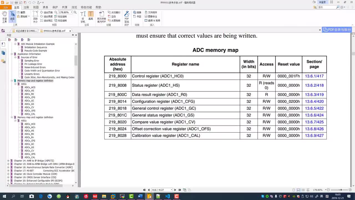Click status bar zoom in plus button
Viewport: 355px width, 200px height.
351,190
